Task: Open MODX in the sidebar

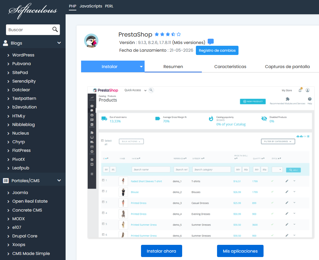Action: 18,219
